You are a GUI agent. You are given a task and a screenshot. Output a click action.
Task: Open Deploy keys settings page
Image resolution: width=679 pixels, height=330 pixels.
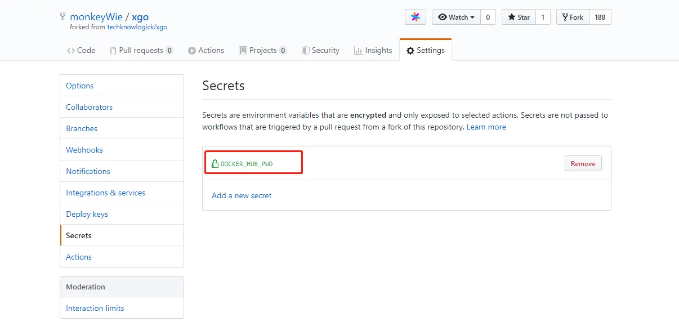click(x=87, y=214)
